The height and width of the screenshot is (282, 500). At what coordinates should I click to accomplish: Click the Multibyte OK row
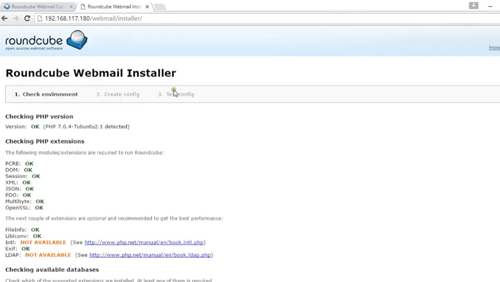point(24,201)
